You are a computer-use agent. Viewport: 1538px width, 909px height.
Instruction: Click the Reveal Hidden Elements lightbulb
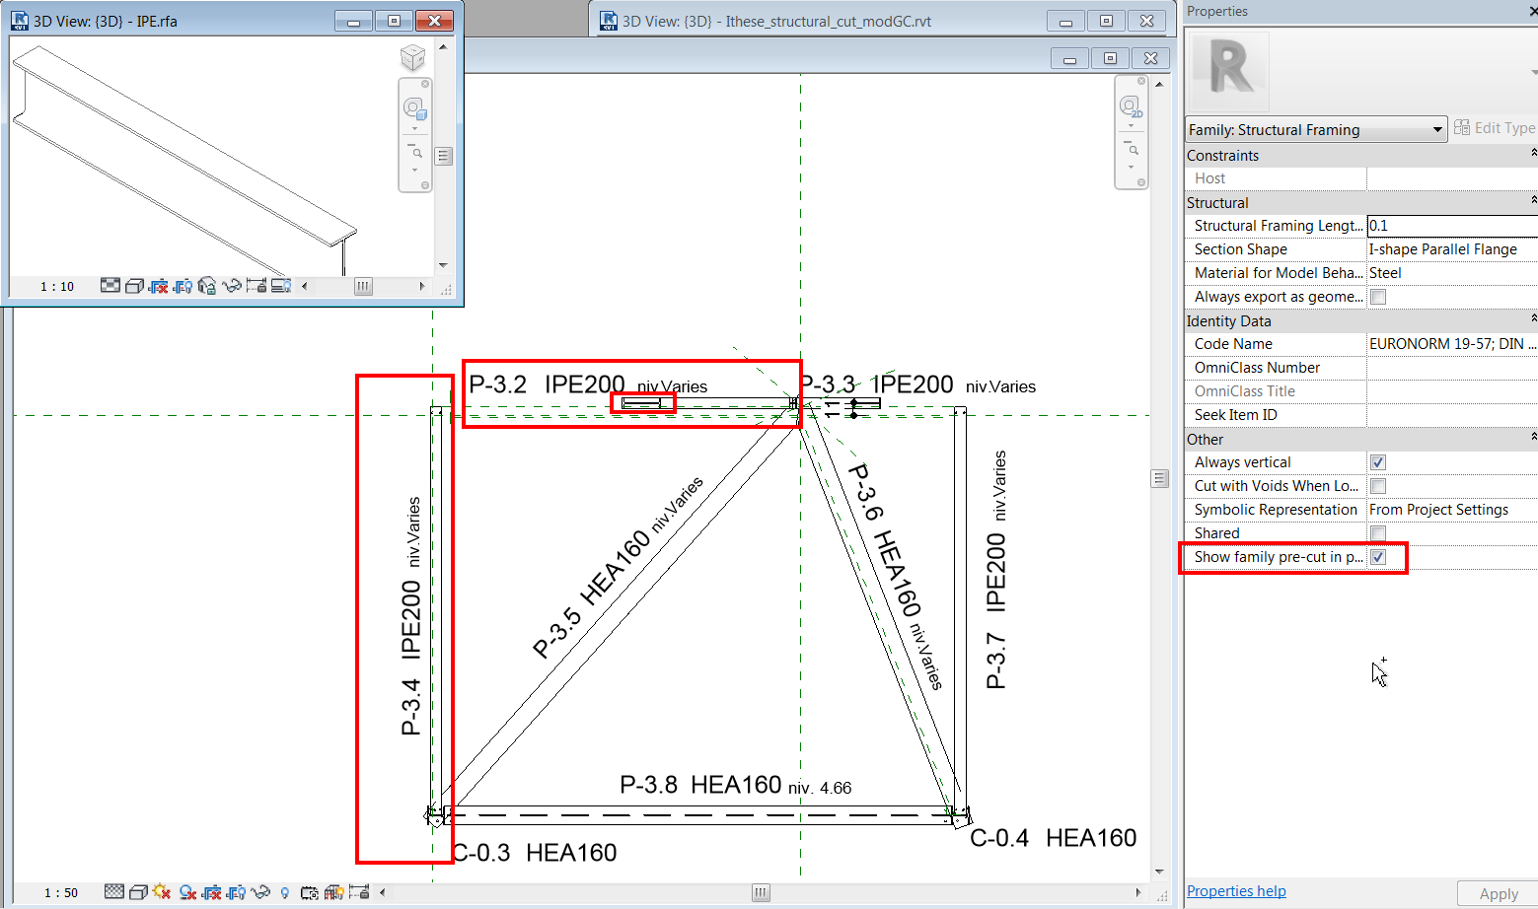285,892
